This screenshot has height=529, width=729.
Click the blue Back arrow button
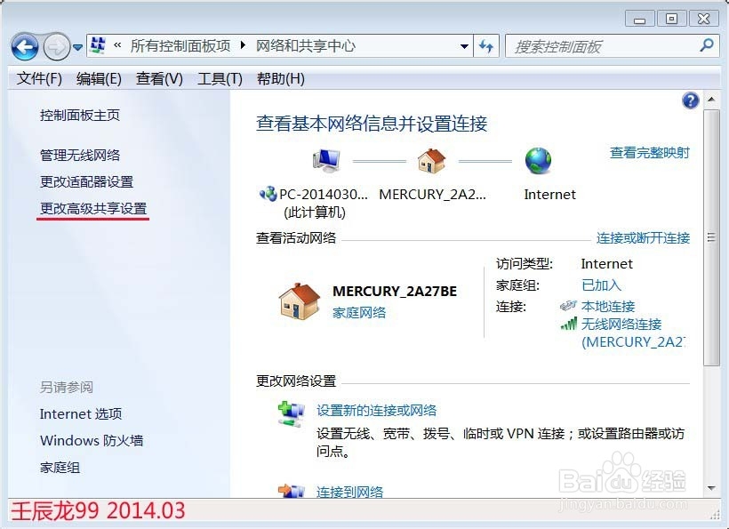25,46
